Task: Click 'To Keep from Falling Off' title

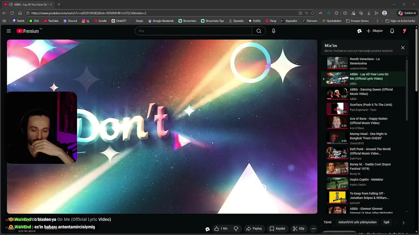Action: click(x=369, y=196)
